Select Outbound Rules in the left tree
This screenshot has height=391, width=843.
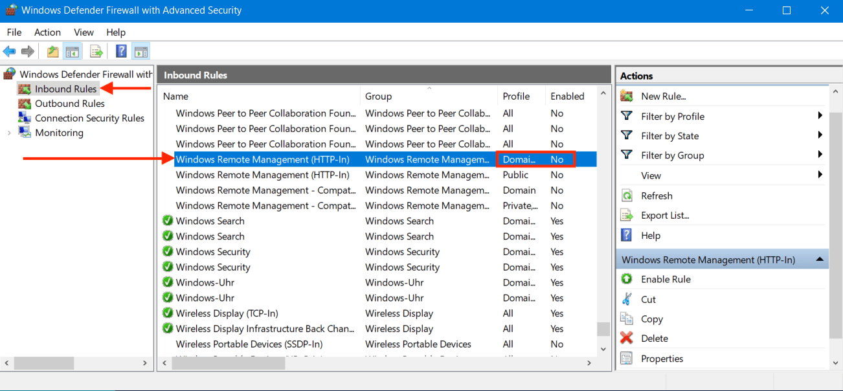pos(69,103)
